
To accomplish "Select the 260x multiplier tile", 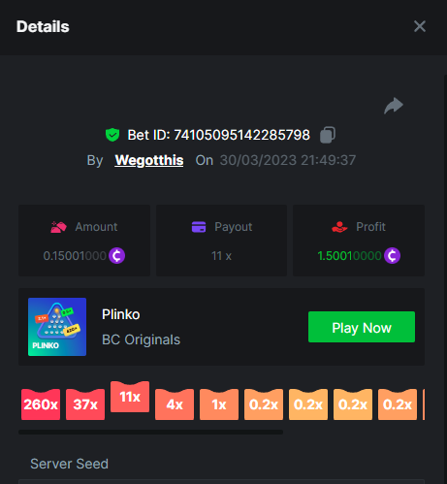I will [41, 404].
